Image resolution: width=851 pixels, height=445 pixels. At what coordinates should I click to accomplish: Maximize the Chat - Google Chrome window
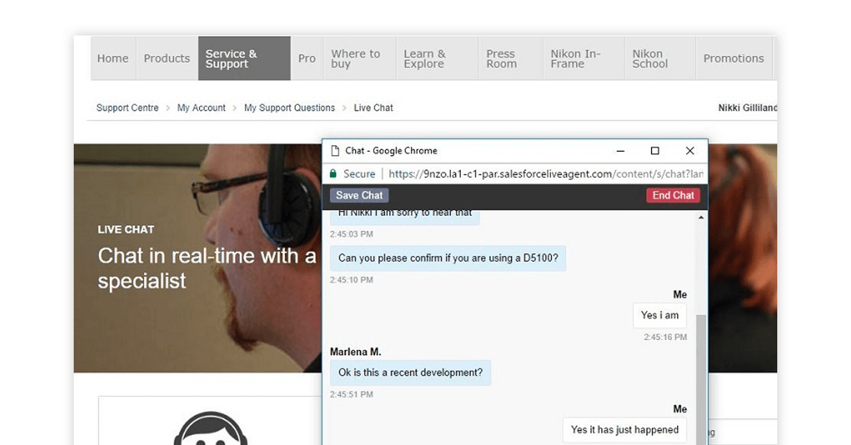655,151
